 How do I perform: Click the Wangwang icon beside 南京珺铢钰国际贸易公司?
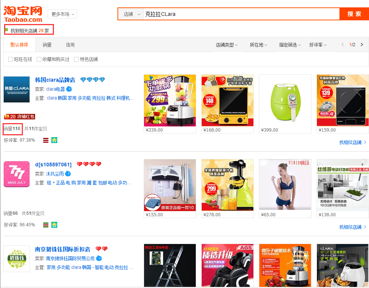[99, 258]
